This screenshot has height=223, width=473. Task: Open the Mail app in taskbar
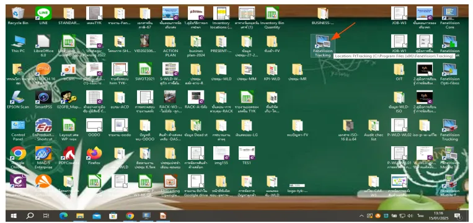[97, 216]
